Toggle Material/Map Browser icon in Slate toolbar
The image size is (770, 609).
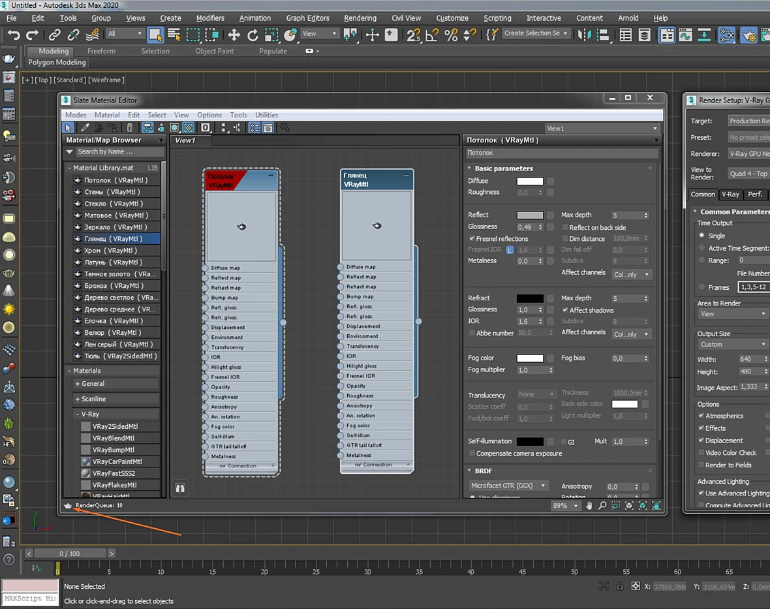click(x=254, y=128)
